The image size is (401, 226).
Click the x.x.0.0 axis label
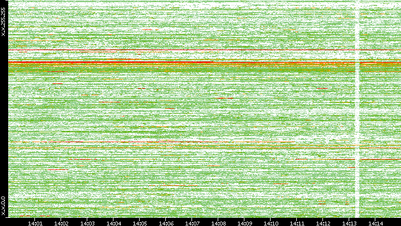click(3, 206)
